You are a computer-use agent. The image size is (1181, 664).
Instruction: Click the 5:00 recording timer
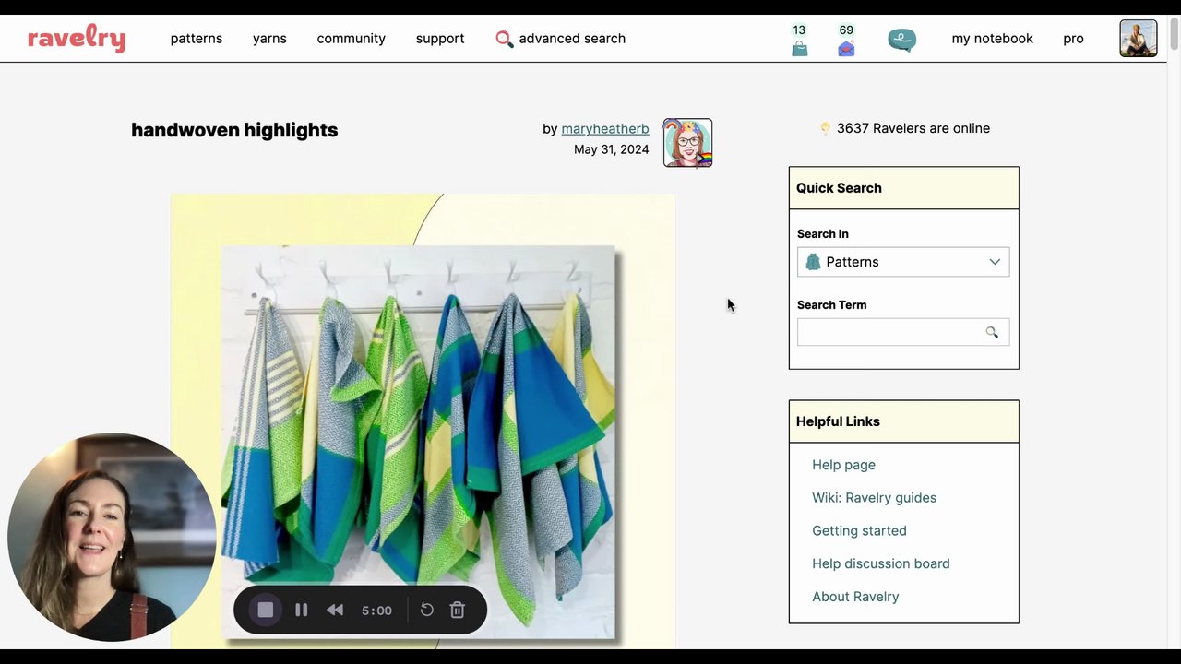376,611
